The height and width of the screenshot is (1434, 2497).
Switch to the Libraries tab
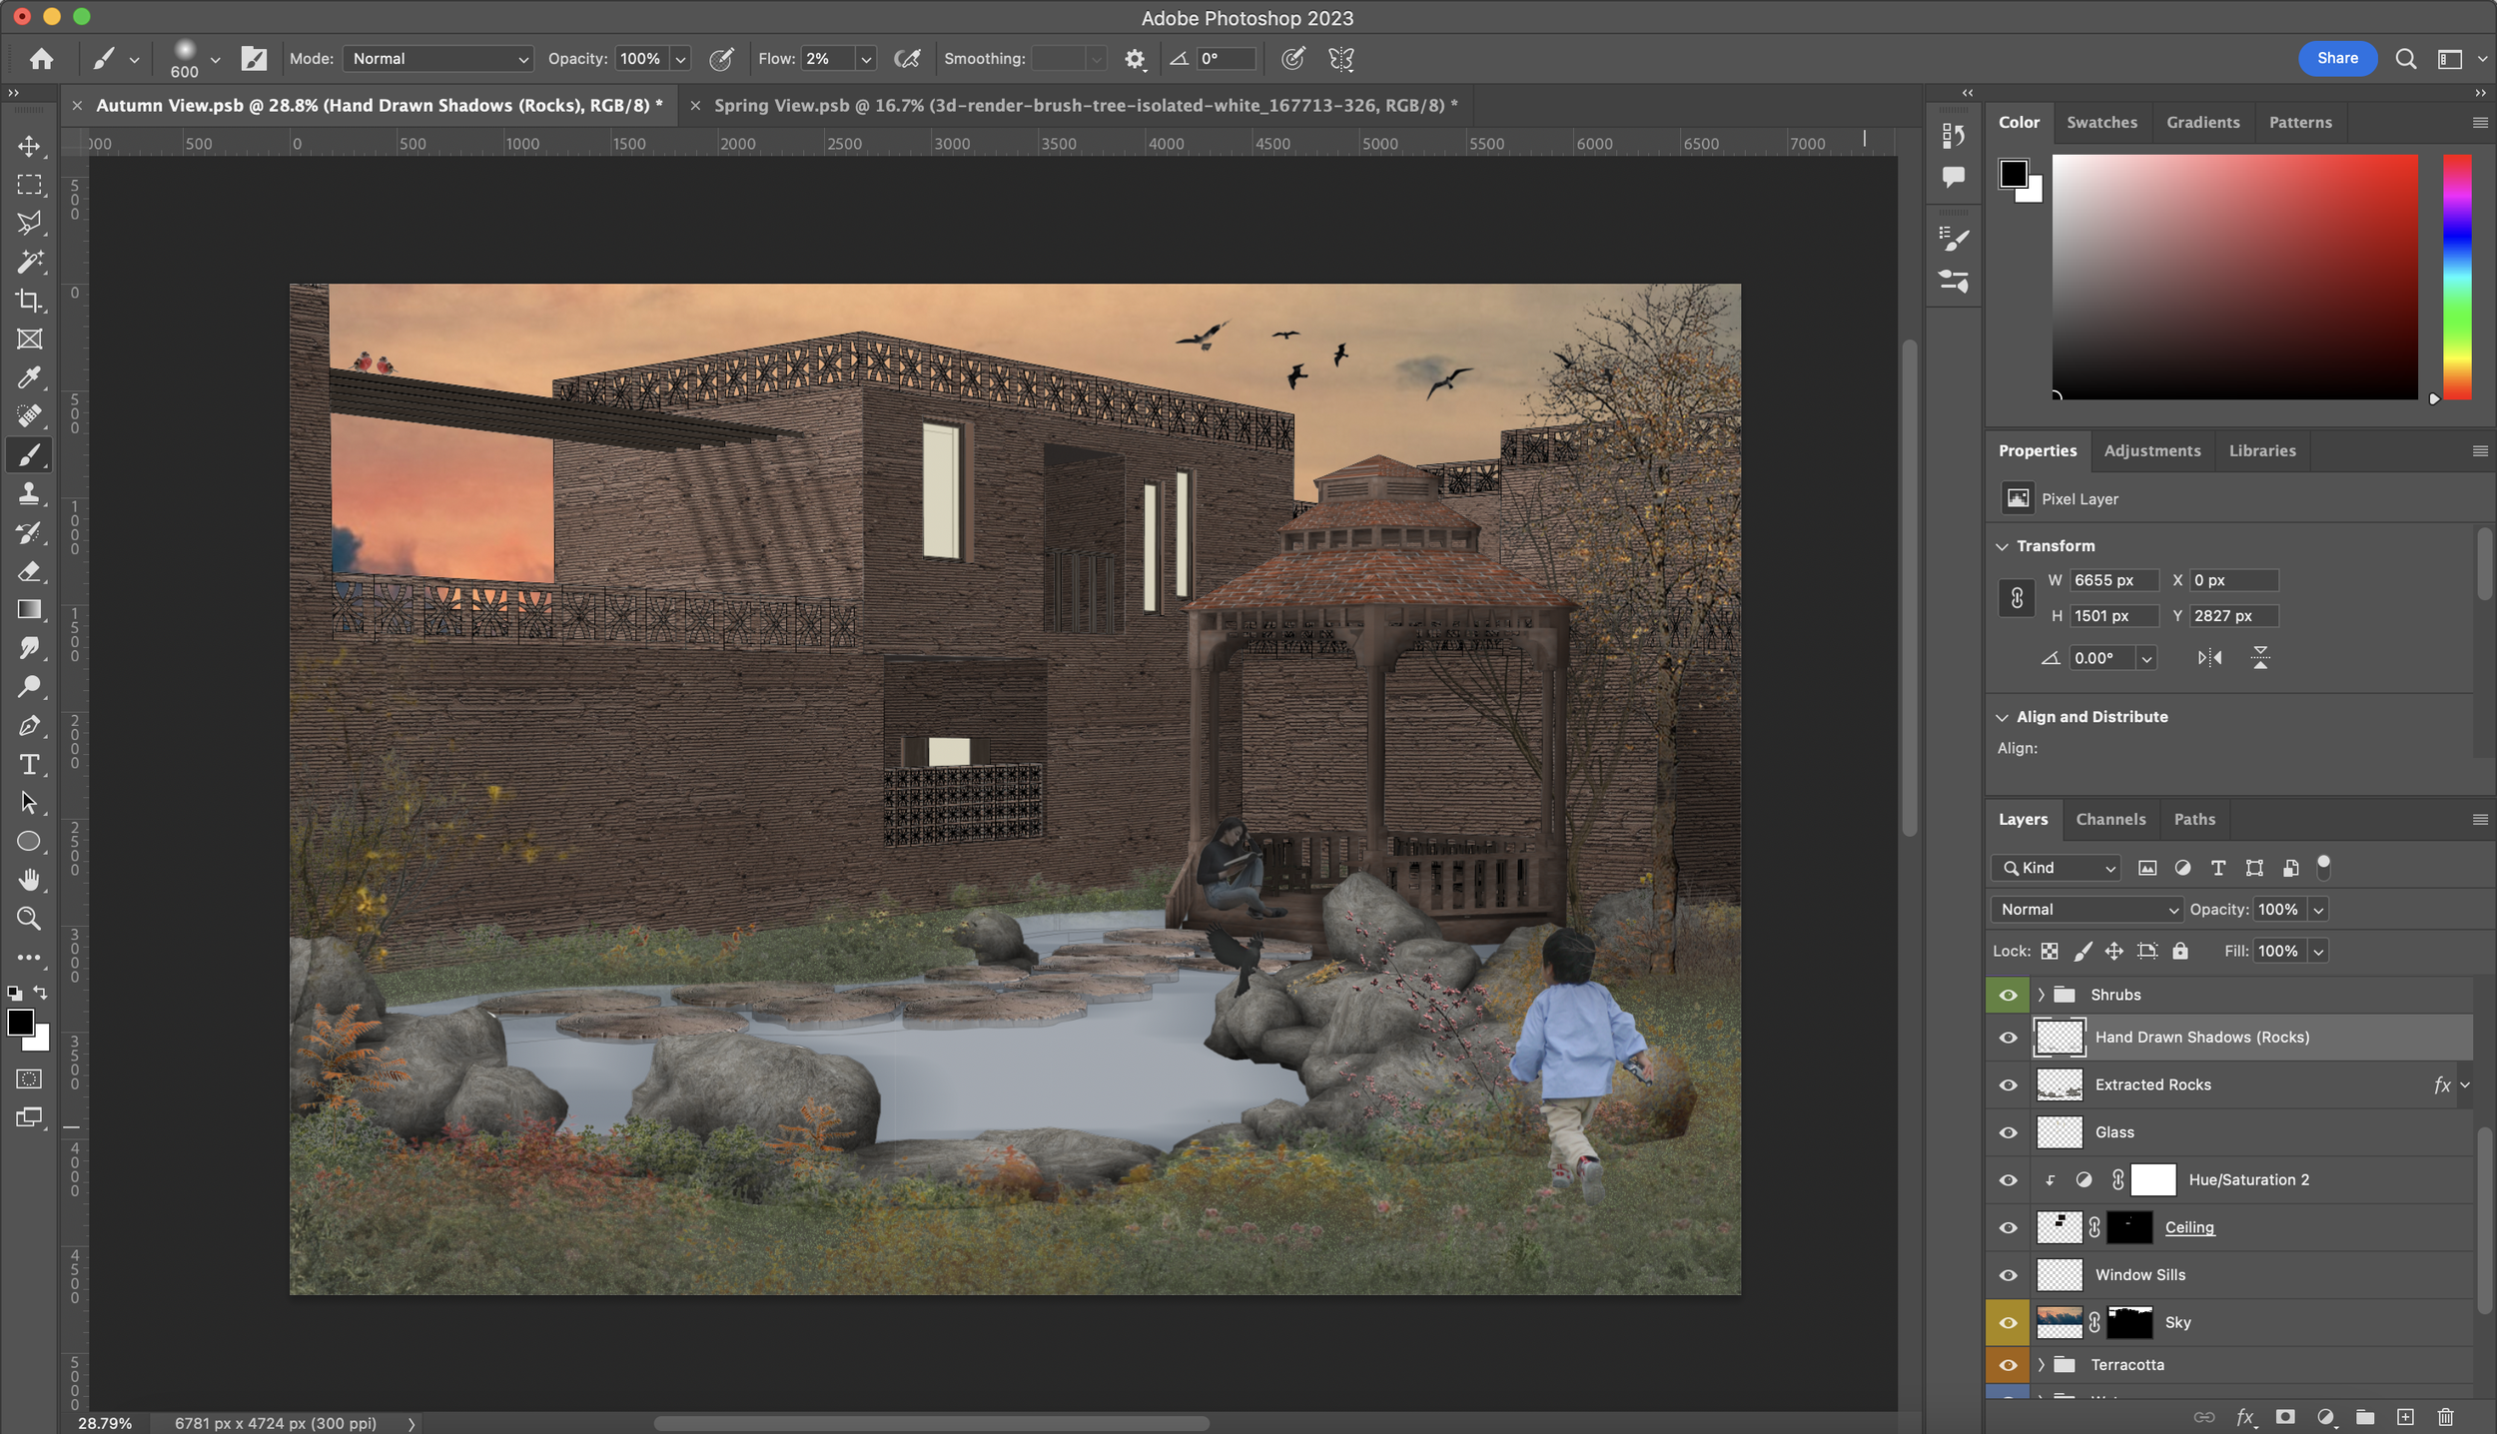(x=2262, y=450)
